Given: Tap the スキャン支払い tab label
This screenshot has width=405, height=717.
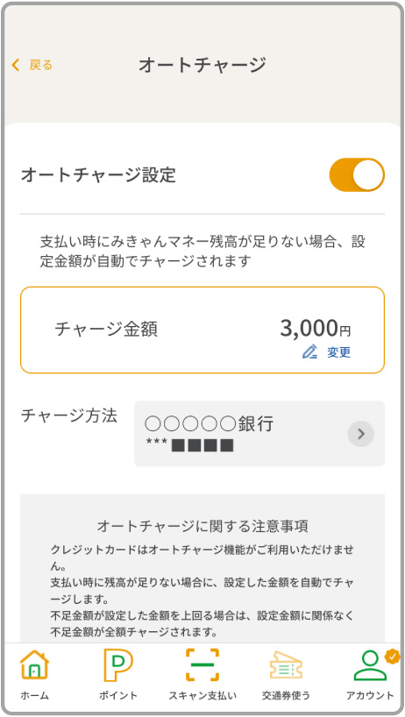Looking at the screenshot, I should (x=202, y=695).
